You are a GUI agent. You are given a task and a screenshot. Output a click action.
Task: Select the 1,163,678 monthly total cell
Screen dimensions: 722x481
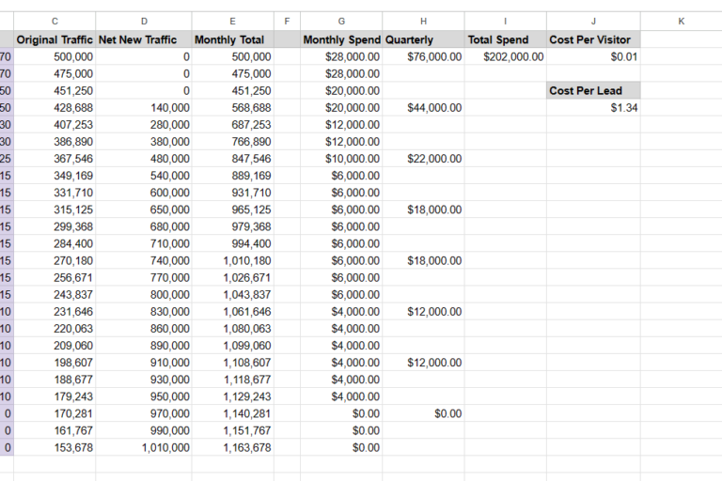click(x=233, y=448)
